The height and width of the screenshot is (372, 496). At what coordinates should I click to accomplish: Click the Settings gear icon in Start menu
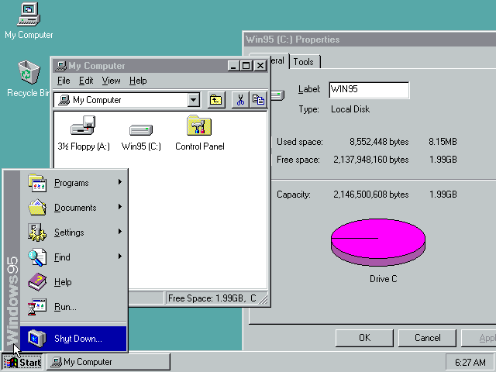[37, 232]
